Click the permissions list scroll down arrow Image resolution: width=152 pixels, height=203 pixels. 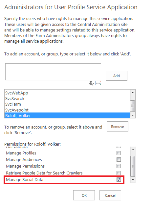click(133, 180)
